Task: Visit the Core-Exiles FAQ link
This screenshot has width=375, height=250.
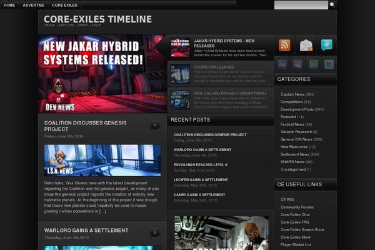Action: pyautogui.click(x=294, y=222)
